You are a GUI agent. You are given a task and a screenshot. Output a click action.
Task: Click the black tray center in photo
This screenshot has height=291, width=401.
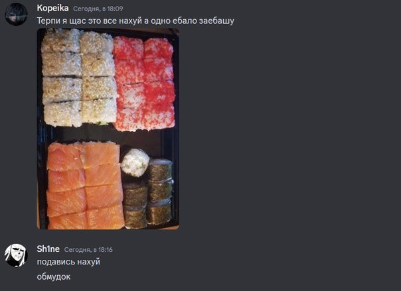point(108,135)
